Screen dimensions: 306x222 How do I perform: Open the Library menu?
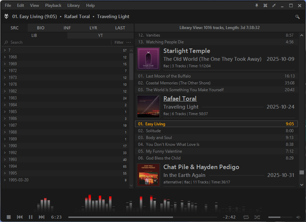(x=74, y=5)
